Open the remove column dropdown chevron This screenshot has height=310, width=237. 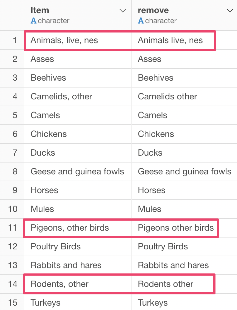pyautogui.click(x=230, y=11)
